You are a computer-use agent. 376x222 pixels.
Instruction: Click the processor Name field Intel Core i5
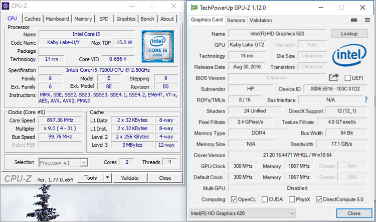(86, 34)
